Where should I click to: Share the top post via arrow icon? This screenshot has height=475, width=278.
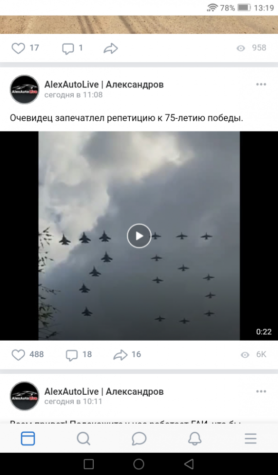click(111, 48)
